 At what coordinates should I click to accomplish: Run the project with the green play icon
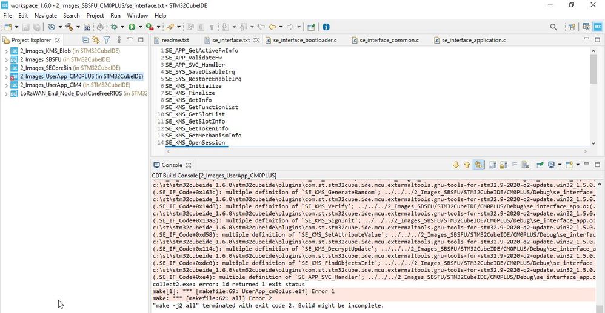pyautogui.click(x=132, y=27)
